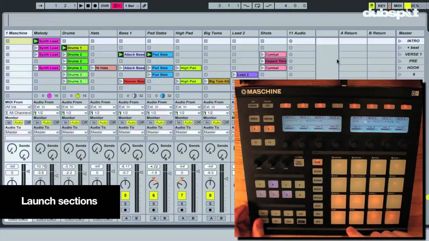The height and width of the screenshot is (241, 429).
Task: Click the 3. 1. 1 loop start field
Action: (225, 6)
